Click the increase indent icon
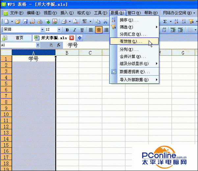 (x=181, y=30)
